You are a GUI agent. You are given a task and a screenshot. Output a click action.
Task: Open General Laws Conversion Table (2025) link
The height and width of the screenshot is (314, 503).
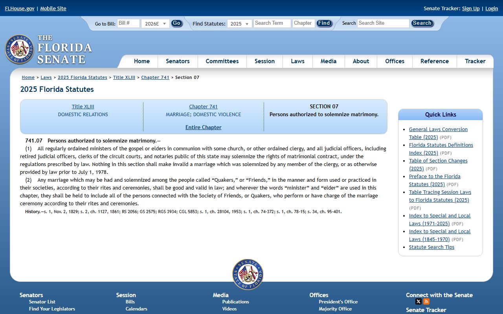tap(438, 133)
